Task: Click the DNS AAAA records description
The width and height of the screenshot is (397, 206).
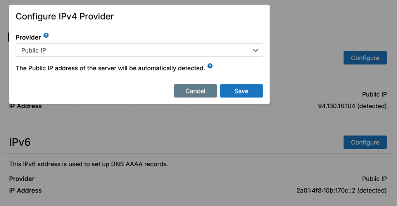Action: pyautogui.click(x=88, y=164)
